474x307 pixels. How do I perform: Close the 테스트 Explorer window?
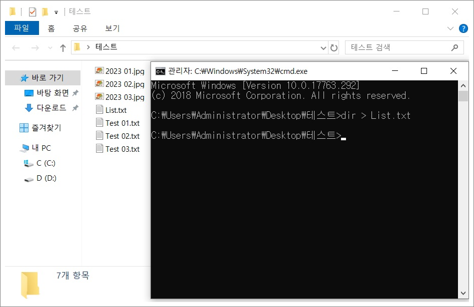454,11
